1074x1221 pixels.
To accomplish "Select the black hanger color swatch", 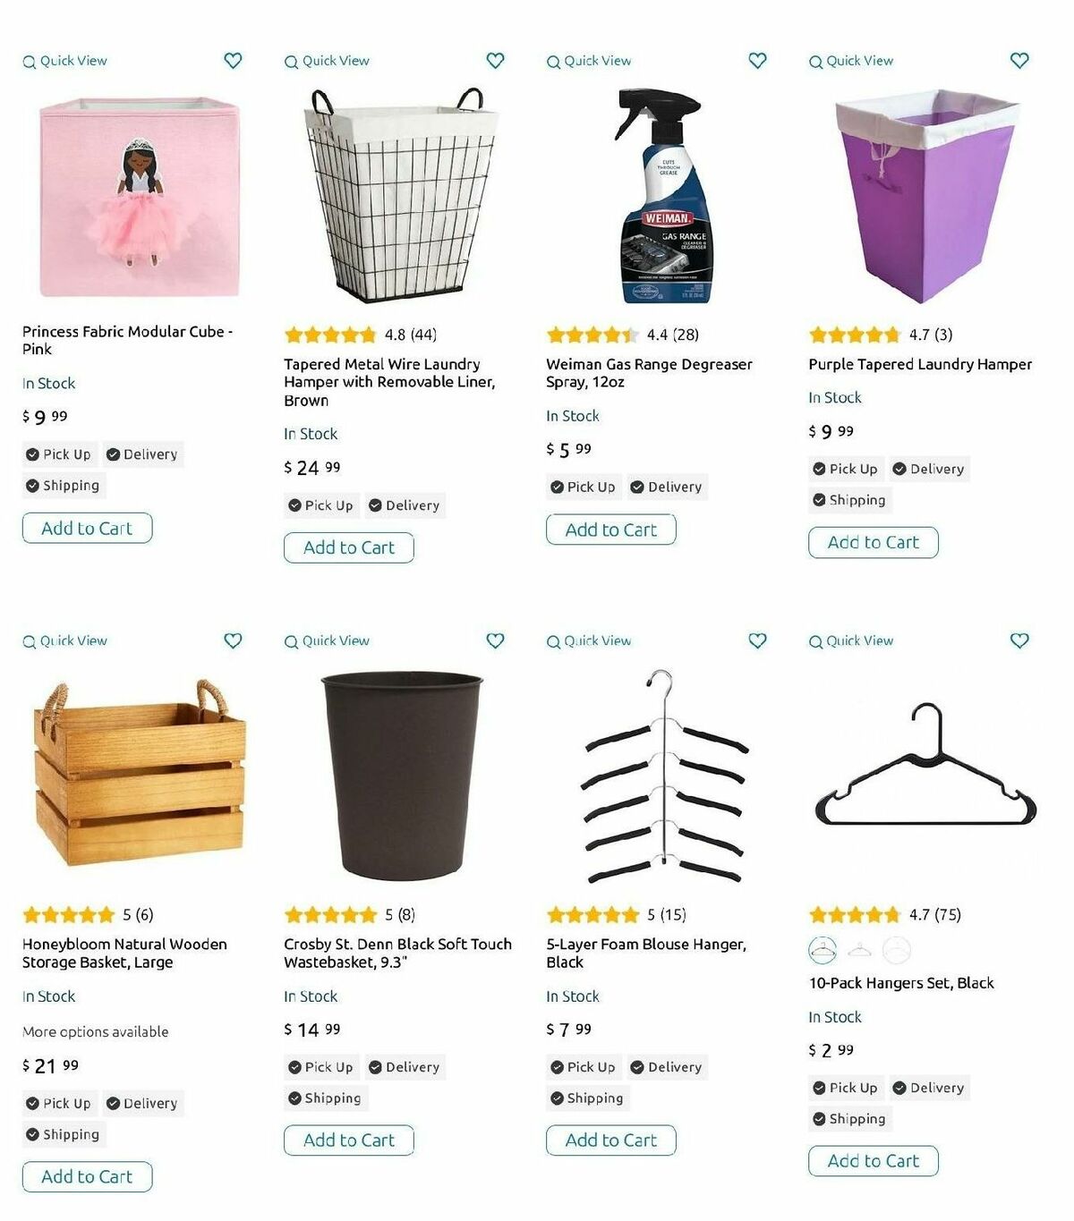I will pyautogui.click(x=823, y=950).
